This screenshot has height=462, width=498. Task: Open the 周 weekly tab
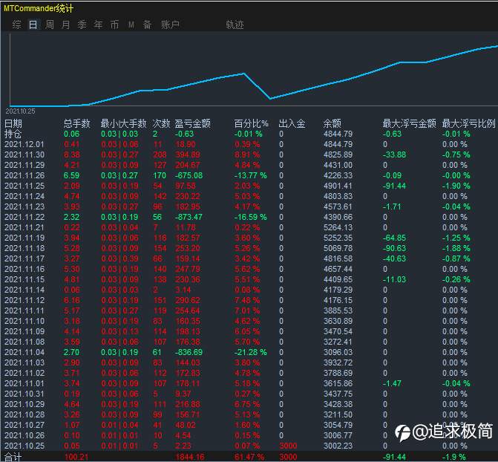tap(50, 25)
